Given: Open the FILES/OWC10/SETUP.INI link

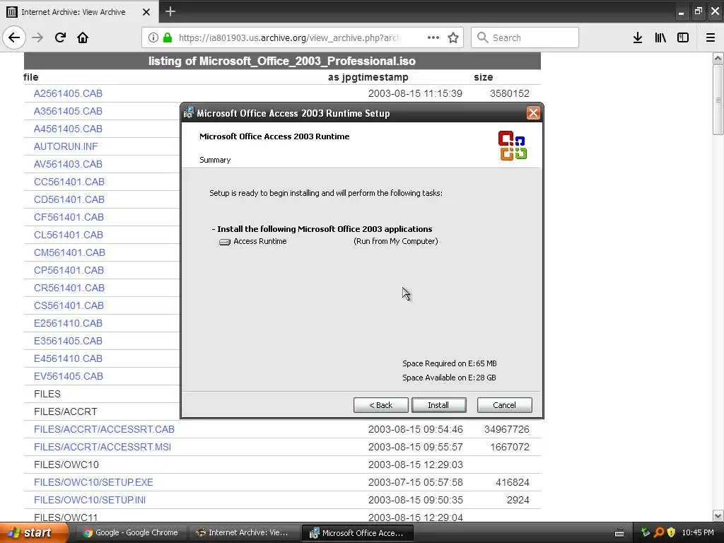Looking at the screenshot, I should [90, 500].
